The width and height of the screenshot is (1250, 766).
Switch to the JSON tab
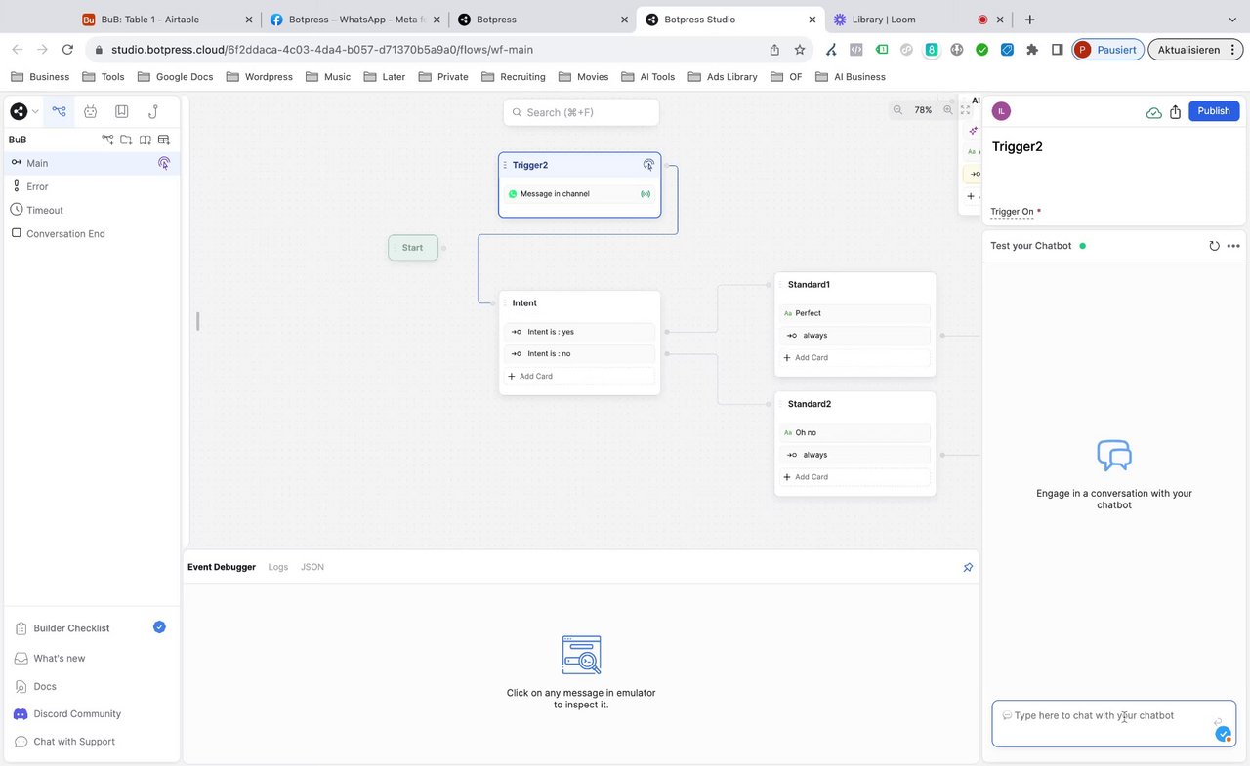point(312,567)
